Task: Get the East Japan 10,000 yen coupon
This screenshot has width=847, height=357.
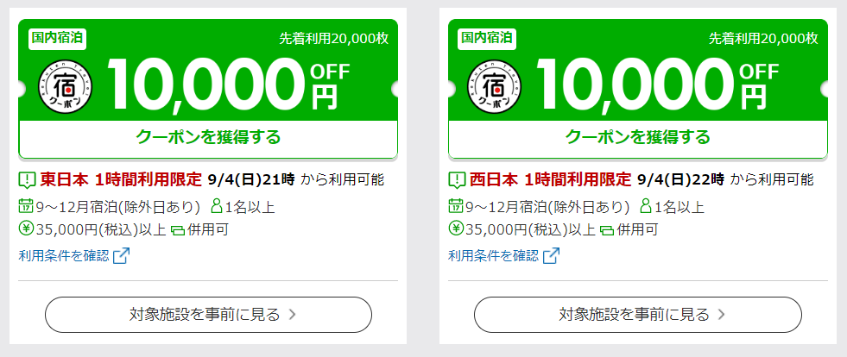Action: click(208, 137)
